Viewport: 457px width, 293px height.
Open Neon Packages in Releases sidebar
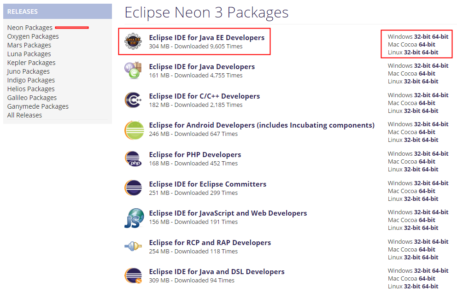pos(30,28)
